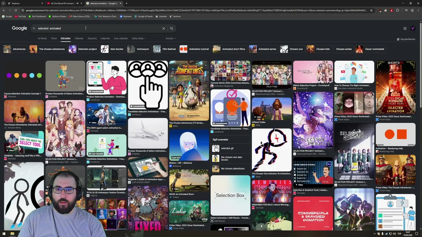Open a new browser tab
Image resolution: width=422 pixels, height=237 pixels.
click(x=127, y=3)
